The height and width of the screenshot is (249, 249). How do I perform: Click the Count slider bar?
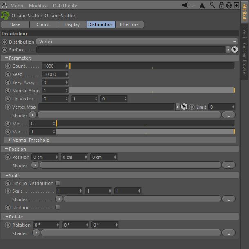click(x=152, y=66)
